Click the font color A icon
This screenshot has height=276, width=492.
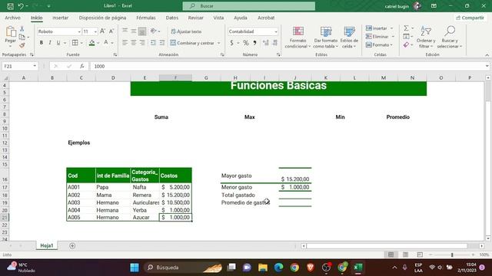click(x=106, y=43)
